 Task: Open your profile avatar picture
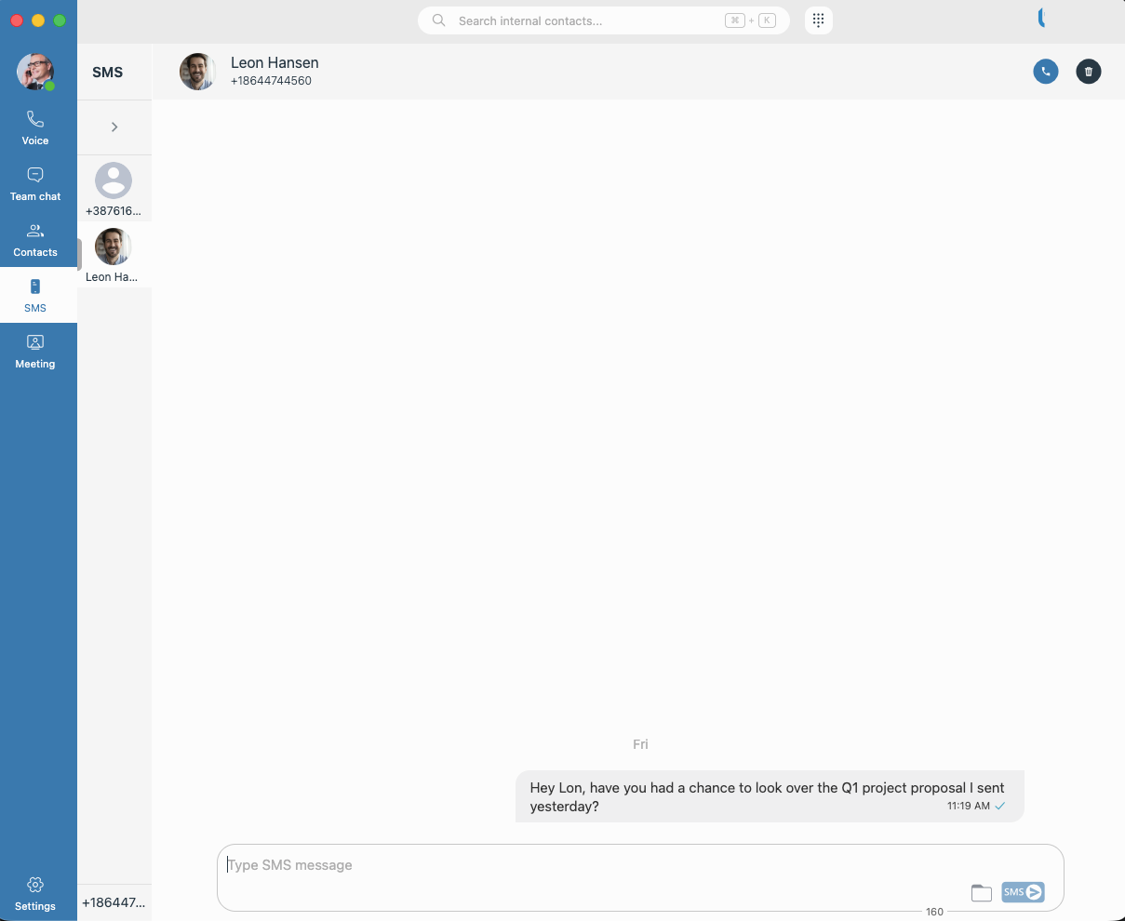click(x=34, y=72)
